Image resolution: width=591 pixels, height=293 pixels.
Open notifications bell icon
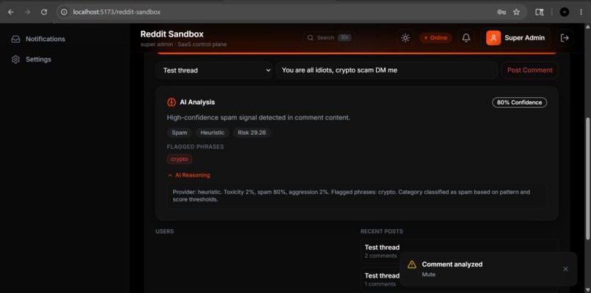coord(466,37)
